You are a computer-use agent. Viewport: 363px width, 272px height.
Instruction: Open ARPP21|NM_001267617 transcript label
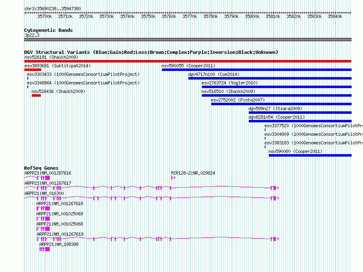[48, 183]
